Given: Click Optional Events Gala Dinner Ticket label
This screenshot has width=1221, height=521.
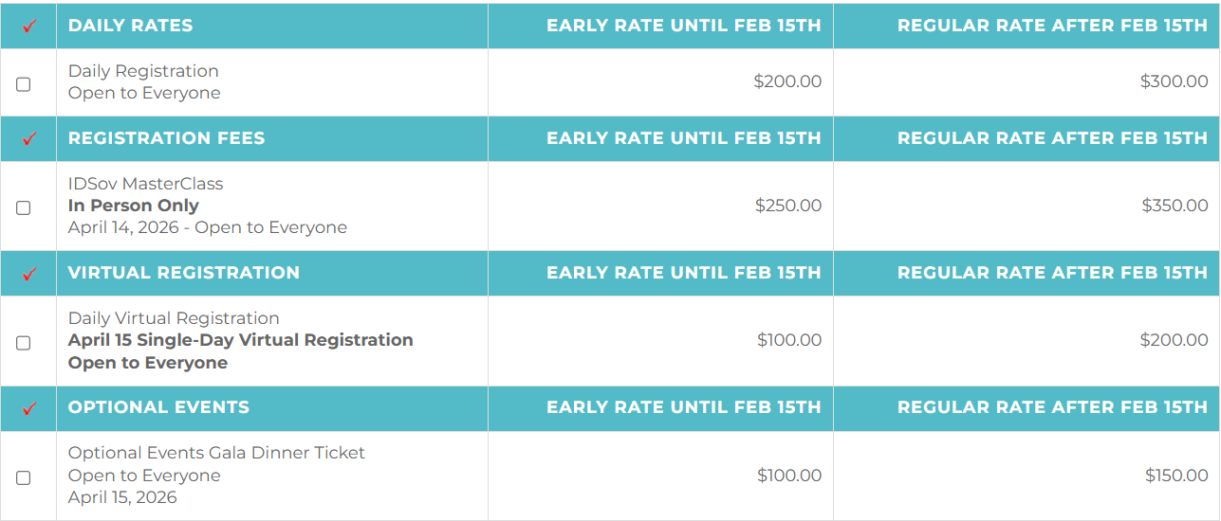Looking at the screenshot, I should click(216, 453).
